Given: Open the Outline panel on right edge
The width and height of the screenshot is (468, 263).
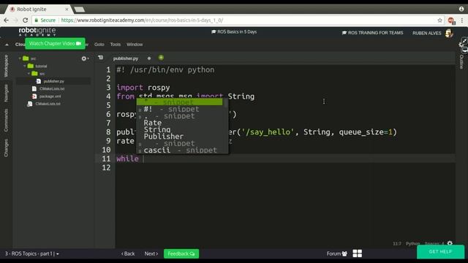Looking at the screenshot, I should click(x=461, y=61).
